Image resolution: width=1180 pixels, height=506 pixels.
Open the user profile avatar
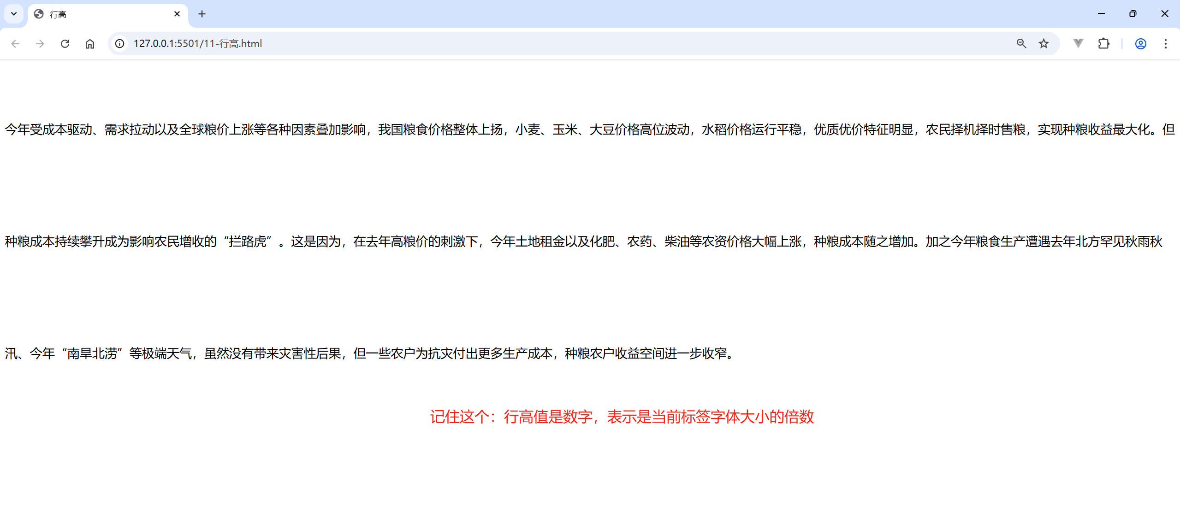click(1140, 44)
